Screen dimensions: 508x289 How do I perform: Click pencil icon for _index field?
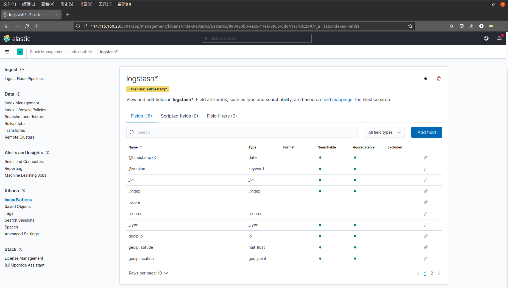point(425,191)
